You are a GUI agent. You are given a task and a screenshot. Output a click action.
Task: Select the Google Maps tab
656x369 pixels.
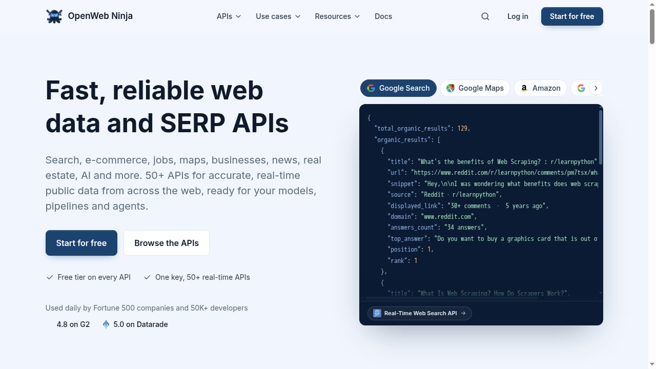pyautogui.click(x=475, y=88)
